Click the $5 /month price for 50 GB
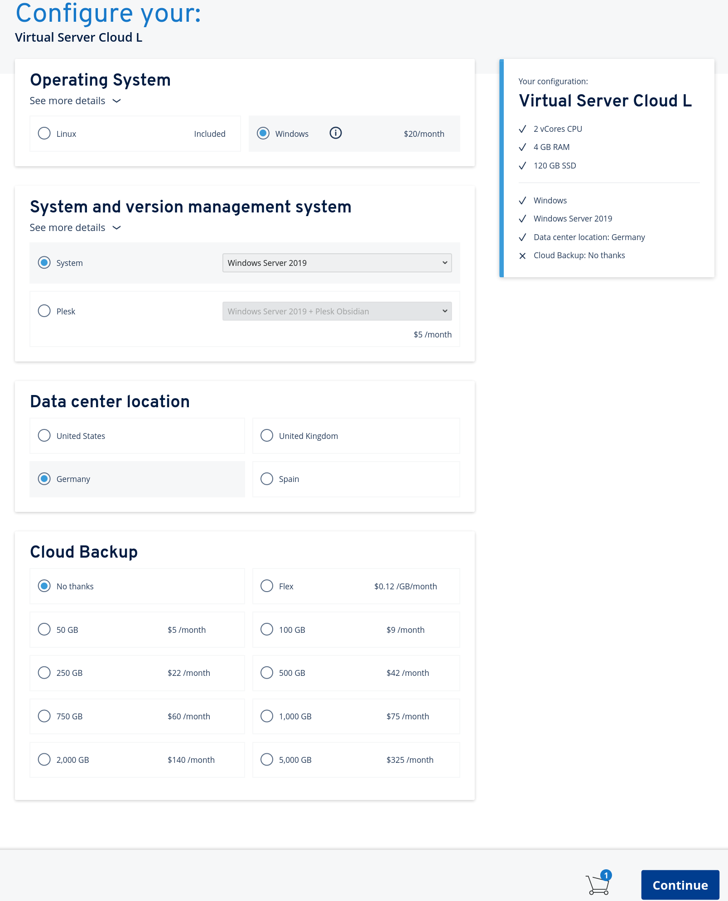This screenshot has height=901, width=728. pyautogui.click(x=187, y=630)
